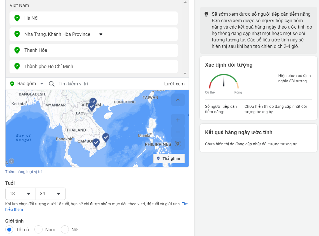
Task: Click the lightbulb tip icon
Action: (206, 14)
